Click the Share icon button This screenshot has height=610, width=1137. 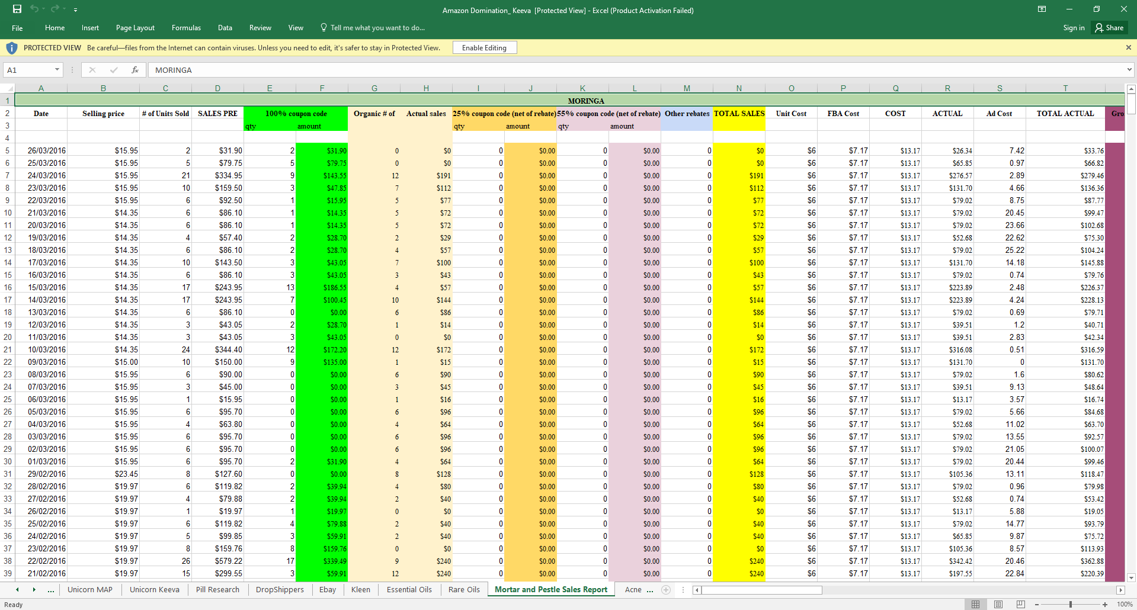(1109, 28)
